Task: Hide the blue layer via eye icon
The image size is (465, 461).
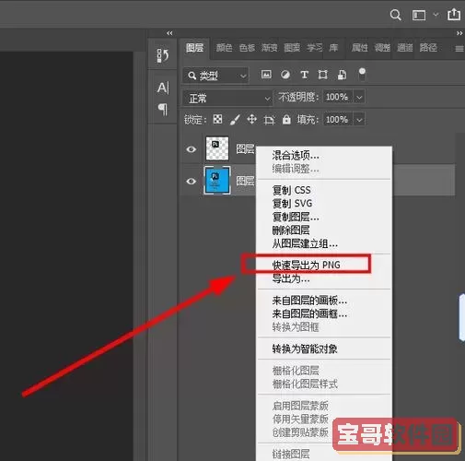Action: point(192,182)
